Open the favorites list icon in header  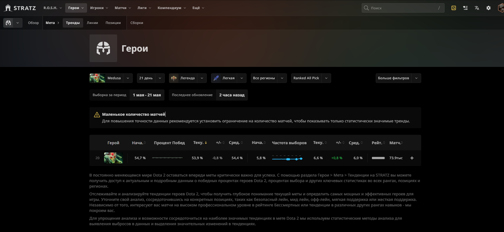465,8
